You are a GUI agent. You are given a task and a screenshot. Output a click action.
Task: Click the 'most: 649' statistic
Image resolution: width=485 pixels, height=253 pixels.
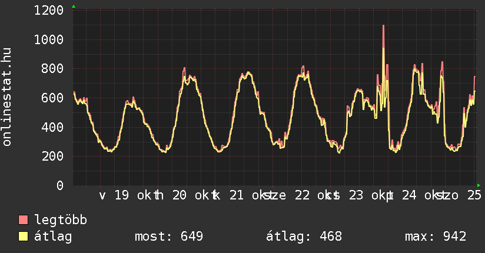click(169, 237)
